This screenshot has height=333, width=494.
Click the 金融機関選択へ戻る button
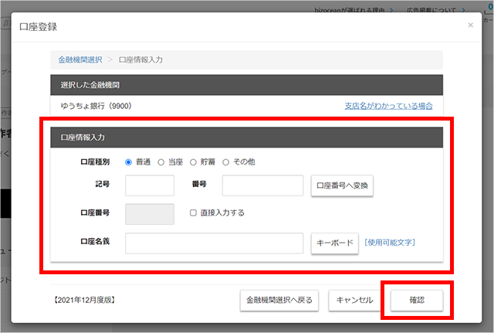pyautogui.click(x=279, y=301)
